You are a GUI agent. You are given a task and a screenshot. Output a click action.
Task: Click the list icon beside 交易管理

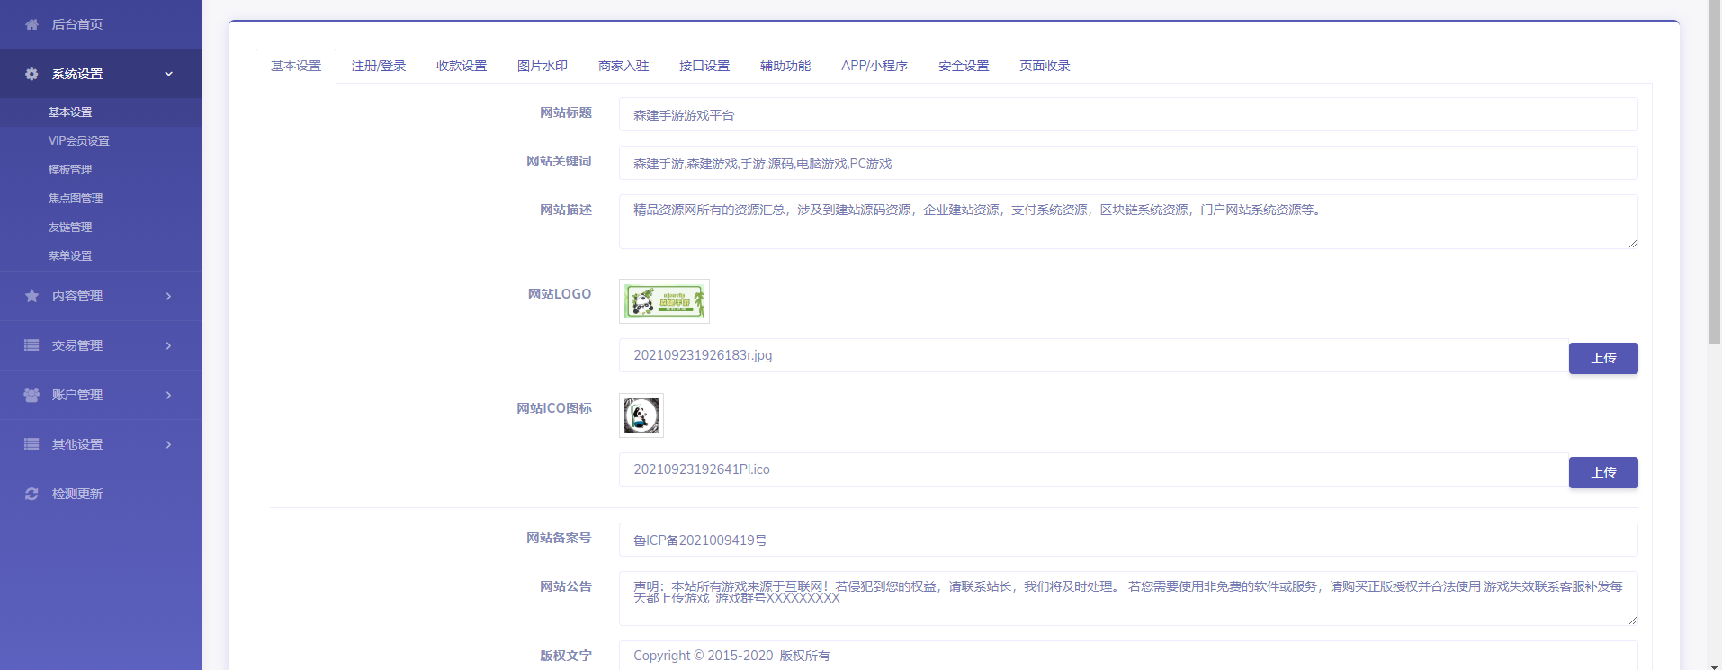tap(31, 345)
